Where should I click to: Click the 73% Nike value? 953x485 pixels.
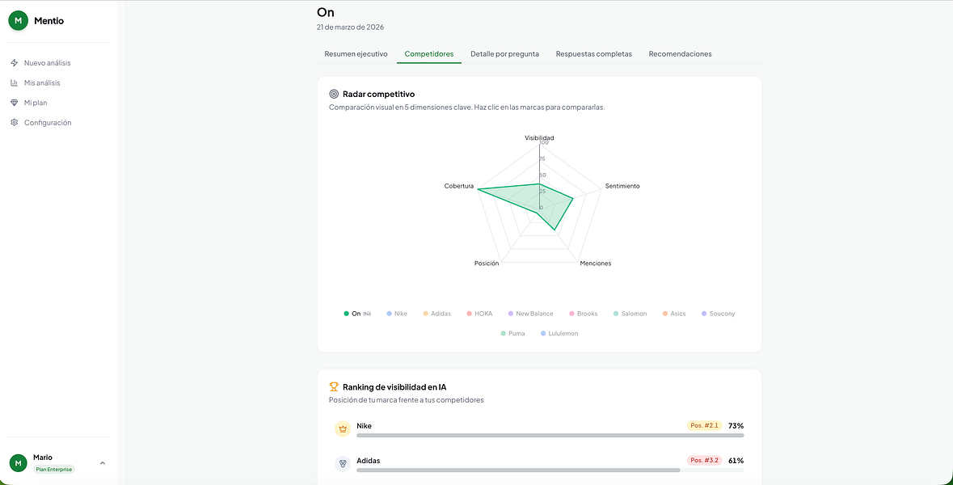tap(736, 425)
